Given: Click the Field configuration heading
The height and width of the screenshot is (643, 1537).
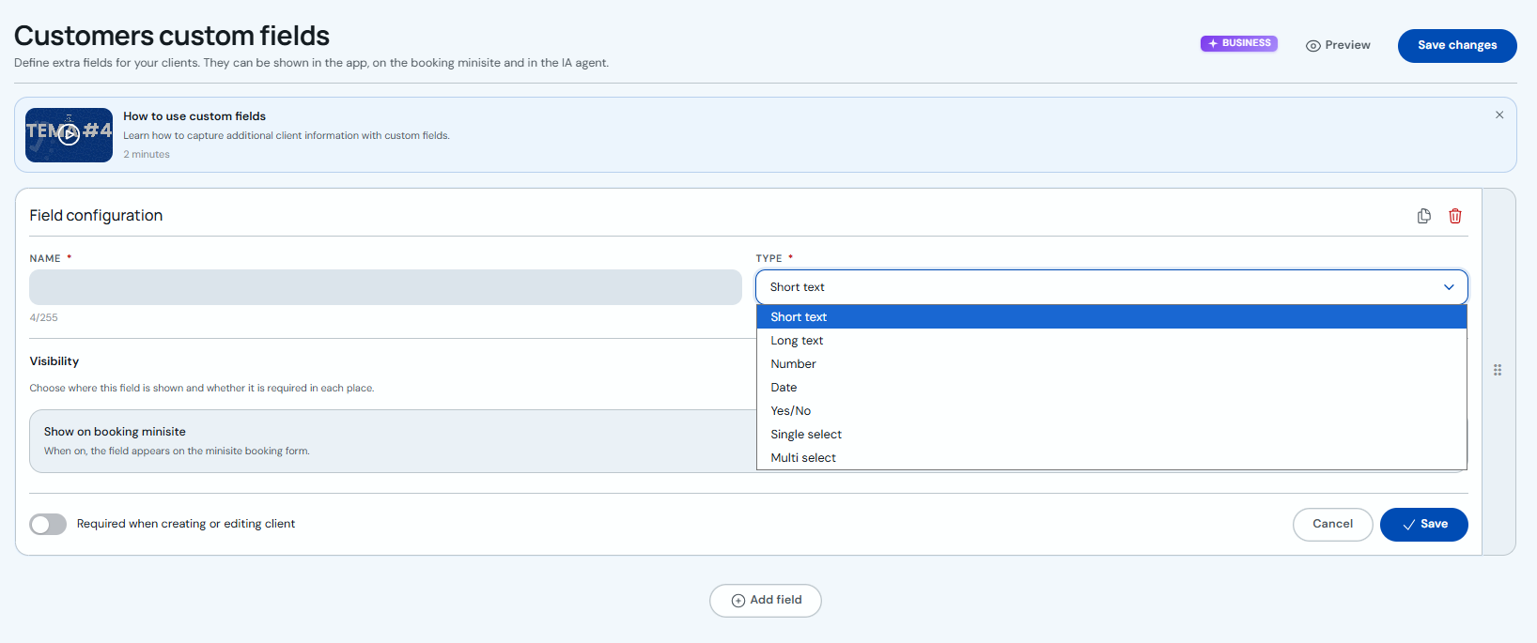Looking at the screenshot, I should (x=96, y=216).
